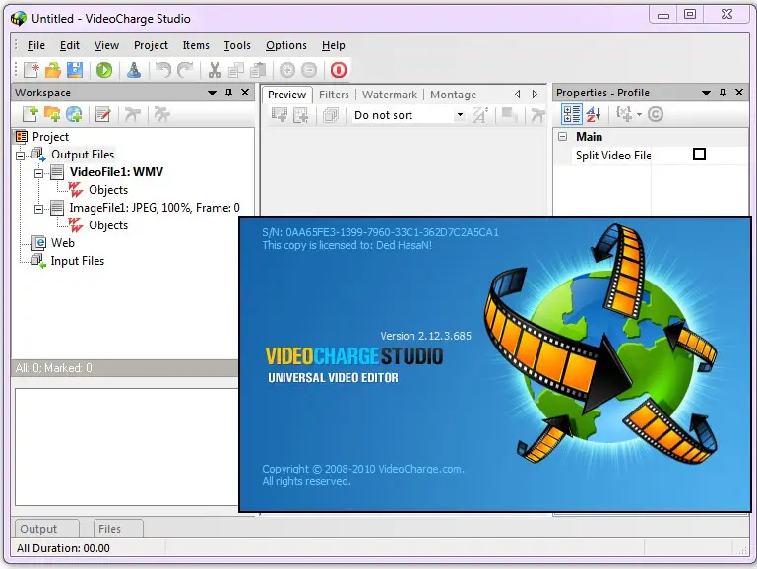Switch to the Watermark tab
The height and width of the screenshot is (569, 757).
[x=390, y=95]
